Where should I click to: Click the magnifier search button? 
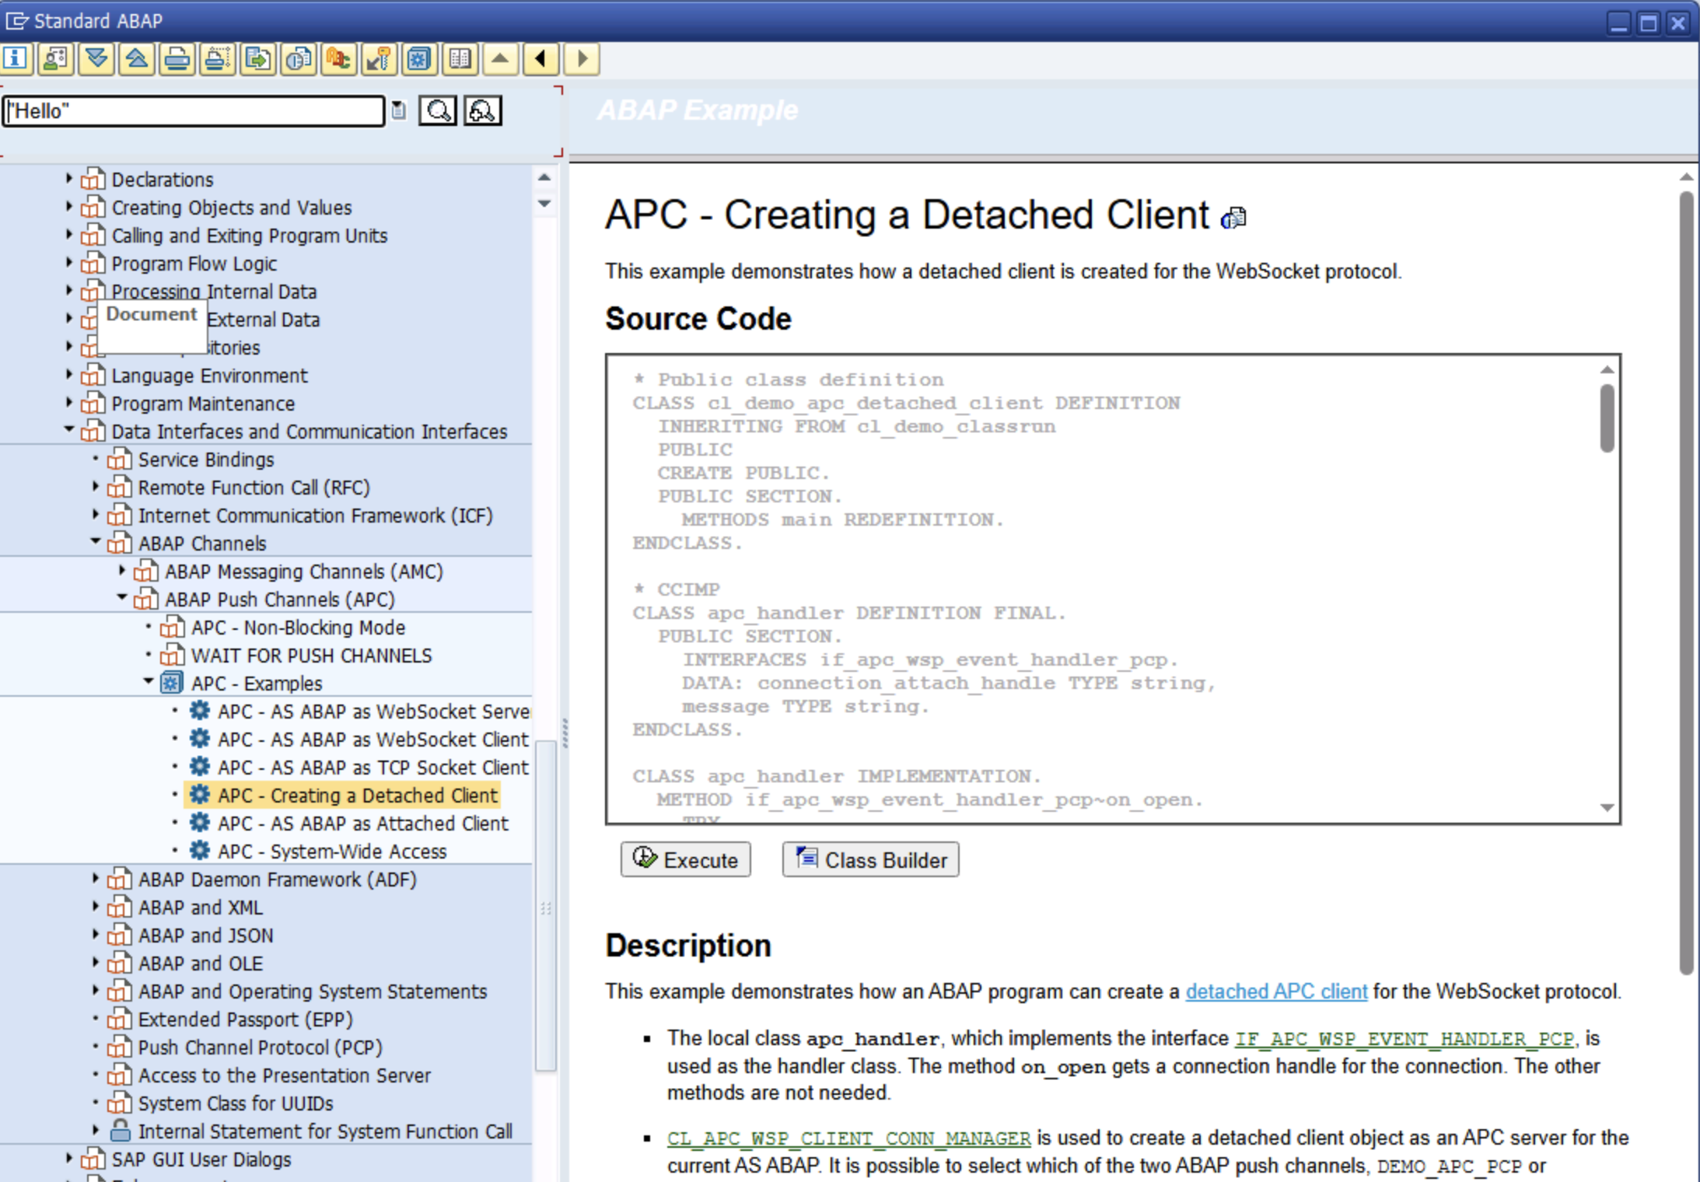coord(438,111)
